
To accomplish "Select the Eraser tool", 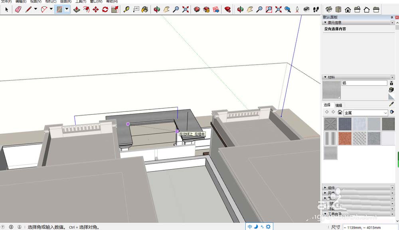I will pyautogui.click(x=18, y=9).
